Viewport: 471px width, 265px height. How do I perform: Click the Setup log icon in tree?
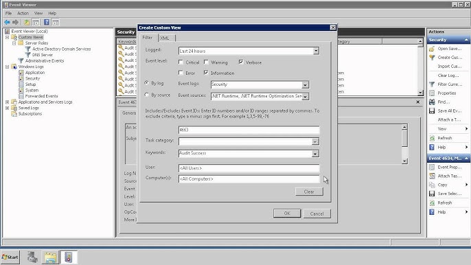tap(21, 84)
